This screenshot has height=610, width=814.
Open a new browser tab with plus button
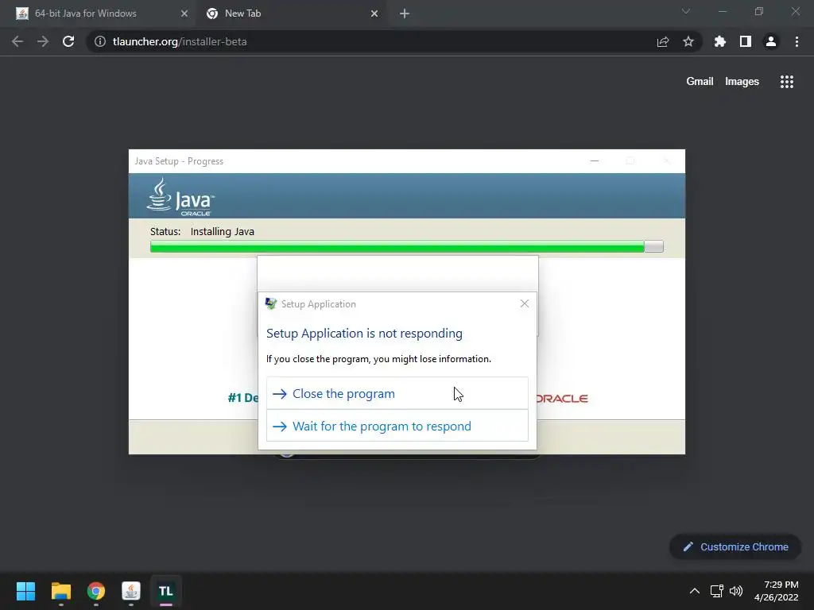(405, 14)
